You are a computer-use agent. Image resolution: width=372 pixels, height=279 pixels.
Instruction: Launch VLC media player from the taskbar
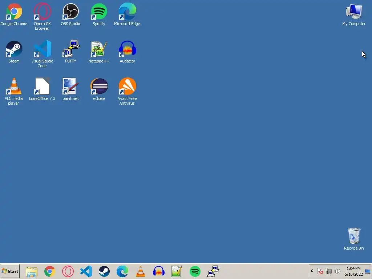141,271
